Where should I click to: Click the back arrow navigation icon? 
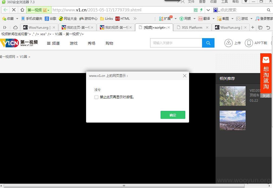[5, 10]
